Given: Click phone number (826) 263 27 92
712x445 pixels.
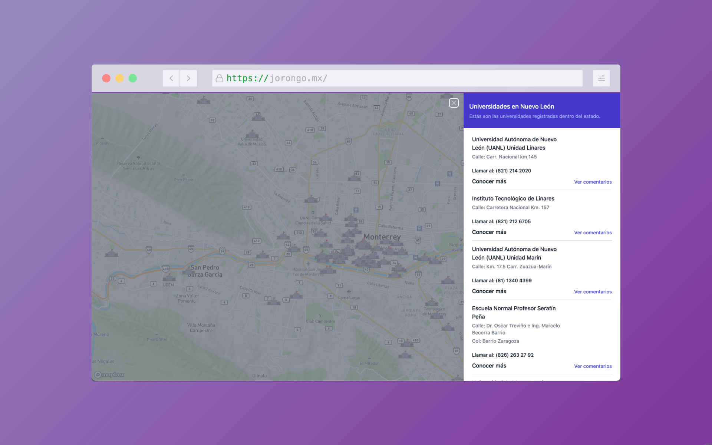Looking at the screenshot, I should coord(515,355).
